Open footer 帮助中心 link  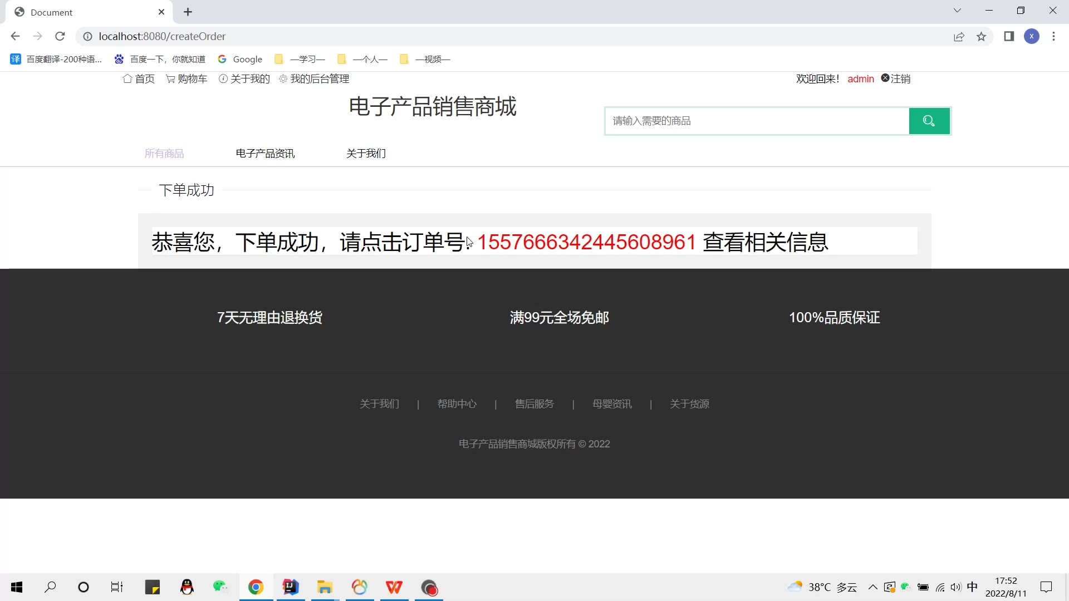click(457, 404)
